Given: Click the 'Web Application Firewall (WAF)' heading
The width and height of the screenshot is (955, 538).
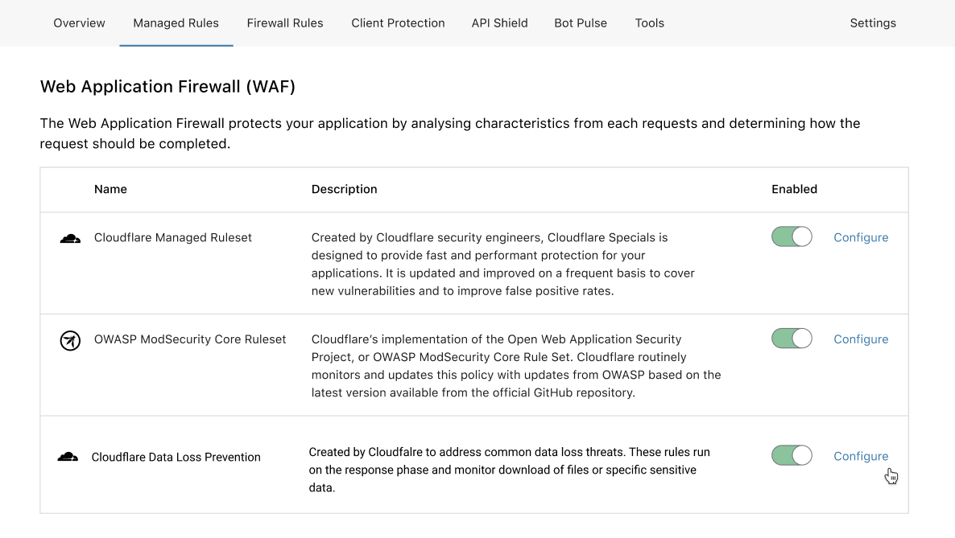Looking at the screenshot, I should 167,86.
